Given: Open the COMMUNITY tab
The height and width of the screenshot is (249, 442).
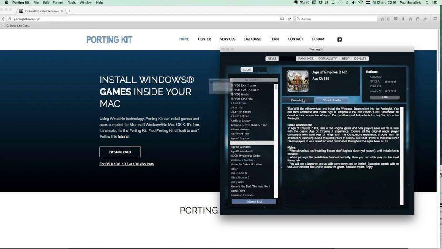Looking at the screenshot, I should (x=328, y=59).
